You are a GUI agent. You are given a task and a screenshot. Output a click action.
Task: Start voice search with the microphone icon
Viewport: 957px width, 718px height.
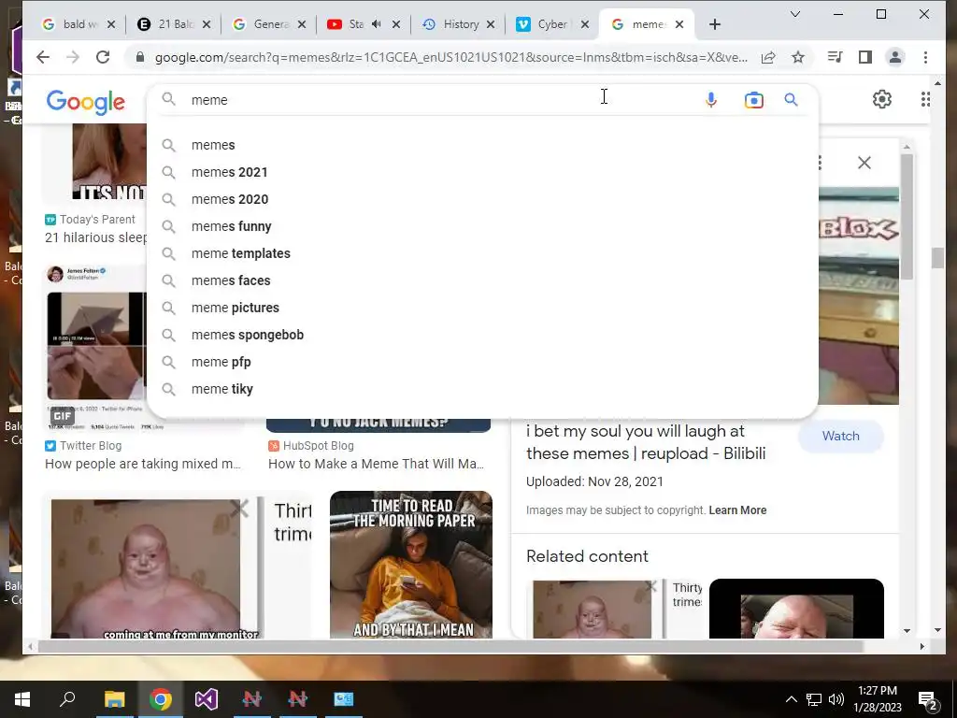coord(711,99)
